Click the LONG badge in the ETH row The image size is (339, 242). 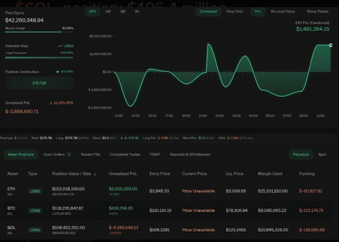tap(35, 191)
